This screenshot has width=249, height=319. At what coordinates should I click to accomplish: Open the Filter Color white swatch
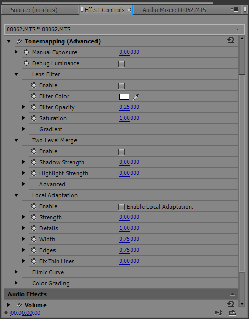[124, 96]
